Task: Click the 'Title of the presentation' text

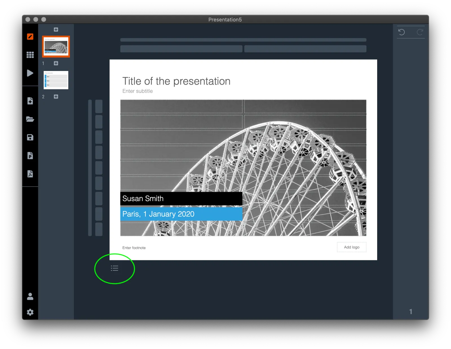Action: pyautogui.click(x=176, y=81)
